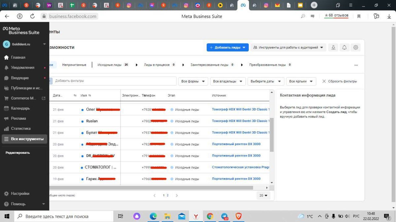Screen dimensions: 396x222
Task: Open rows per page dropdown 20
Action: point(263,195)
